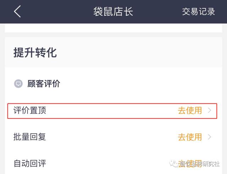Tap 去使用 next to 批量回复
The height and width of the screenshot is (174, 227).
click(190, 137)
